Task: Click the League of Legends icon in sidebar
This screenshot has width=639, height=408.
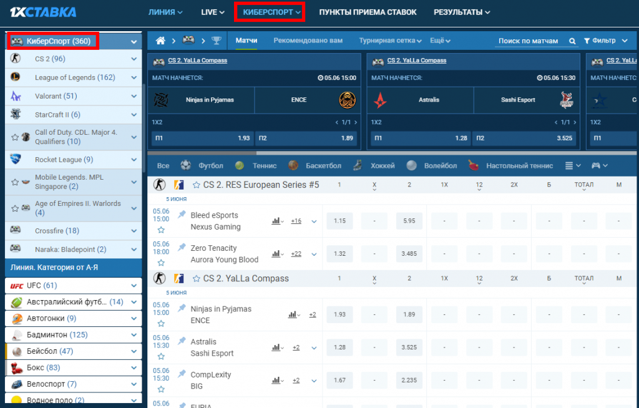Action: [x=16, y=77]
